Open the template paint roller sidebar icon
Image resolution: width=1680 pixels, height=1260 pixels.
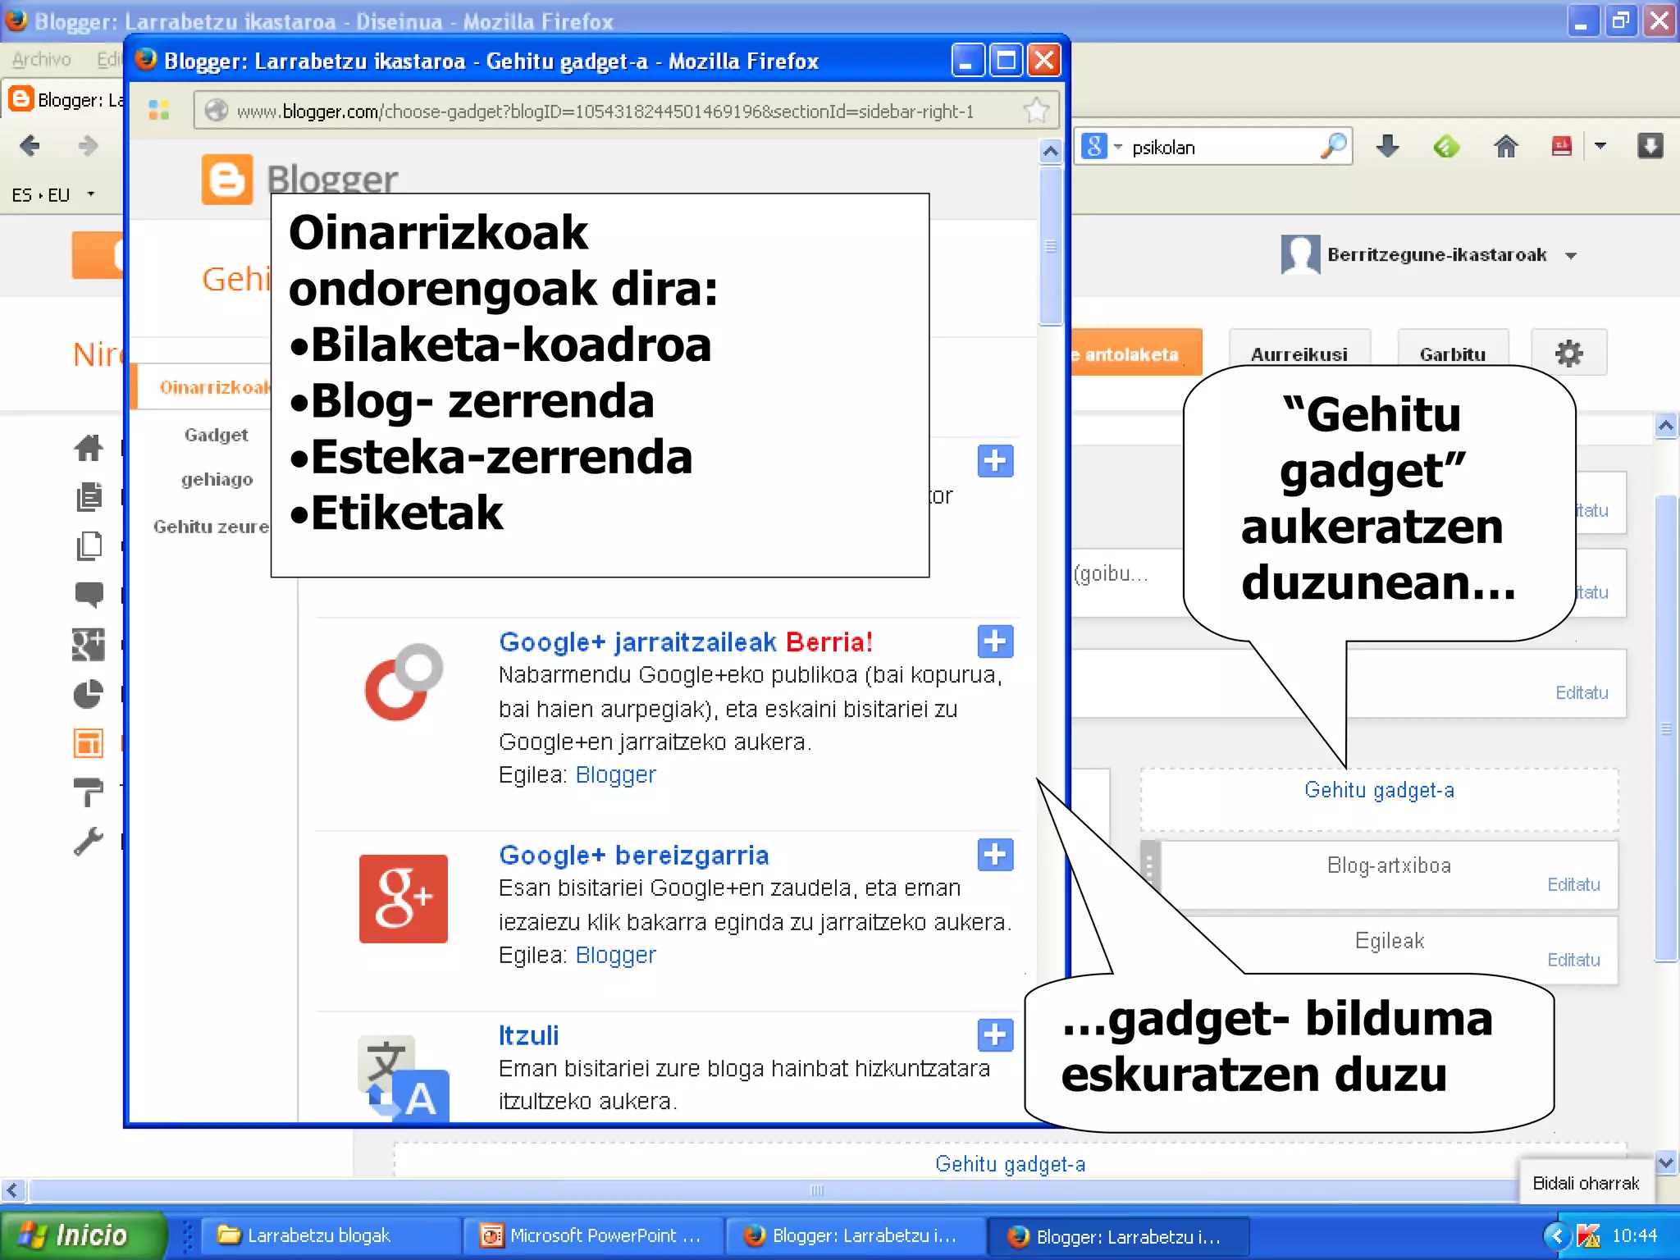tap(89, 792)
